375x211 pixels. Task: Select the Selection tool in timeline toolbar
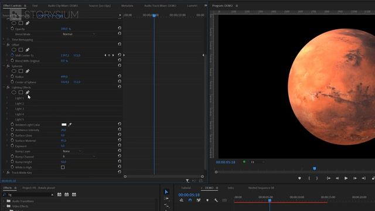(166, 192)
